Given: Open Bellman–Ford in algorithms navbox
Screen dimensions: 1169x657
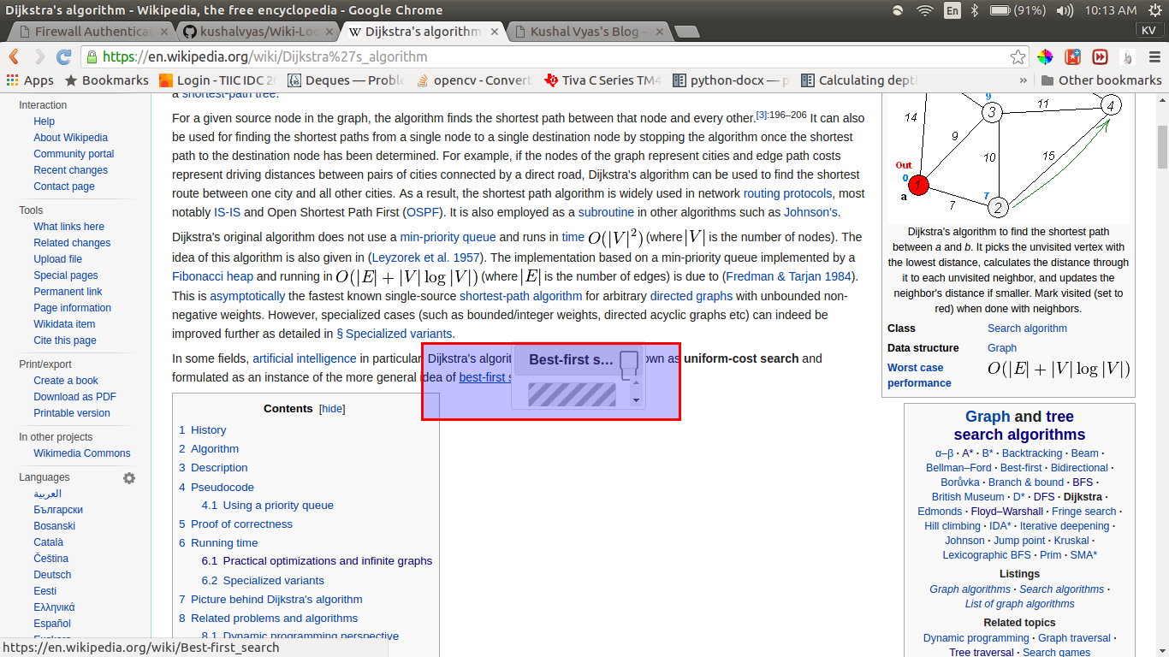Looking at the screenshot, I should pos(958,468).
